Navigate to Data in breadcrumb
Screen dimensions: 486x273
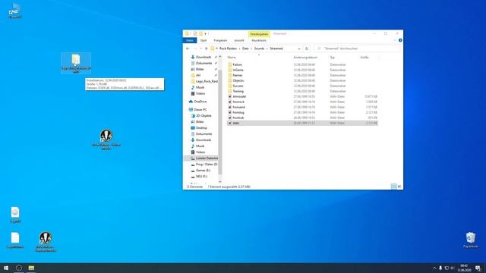245,49
